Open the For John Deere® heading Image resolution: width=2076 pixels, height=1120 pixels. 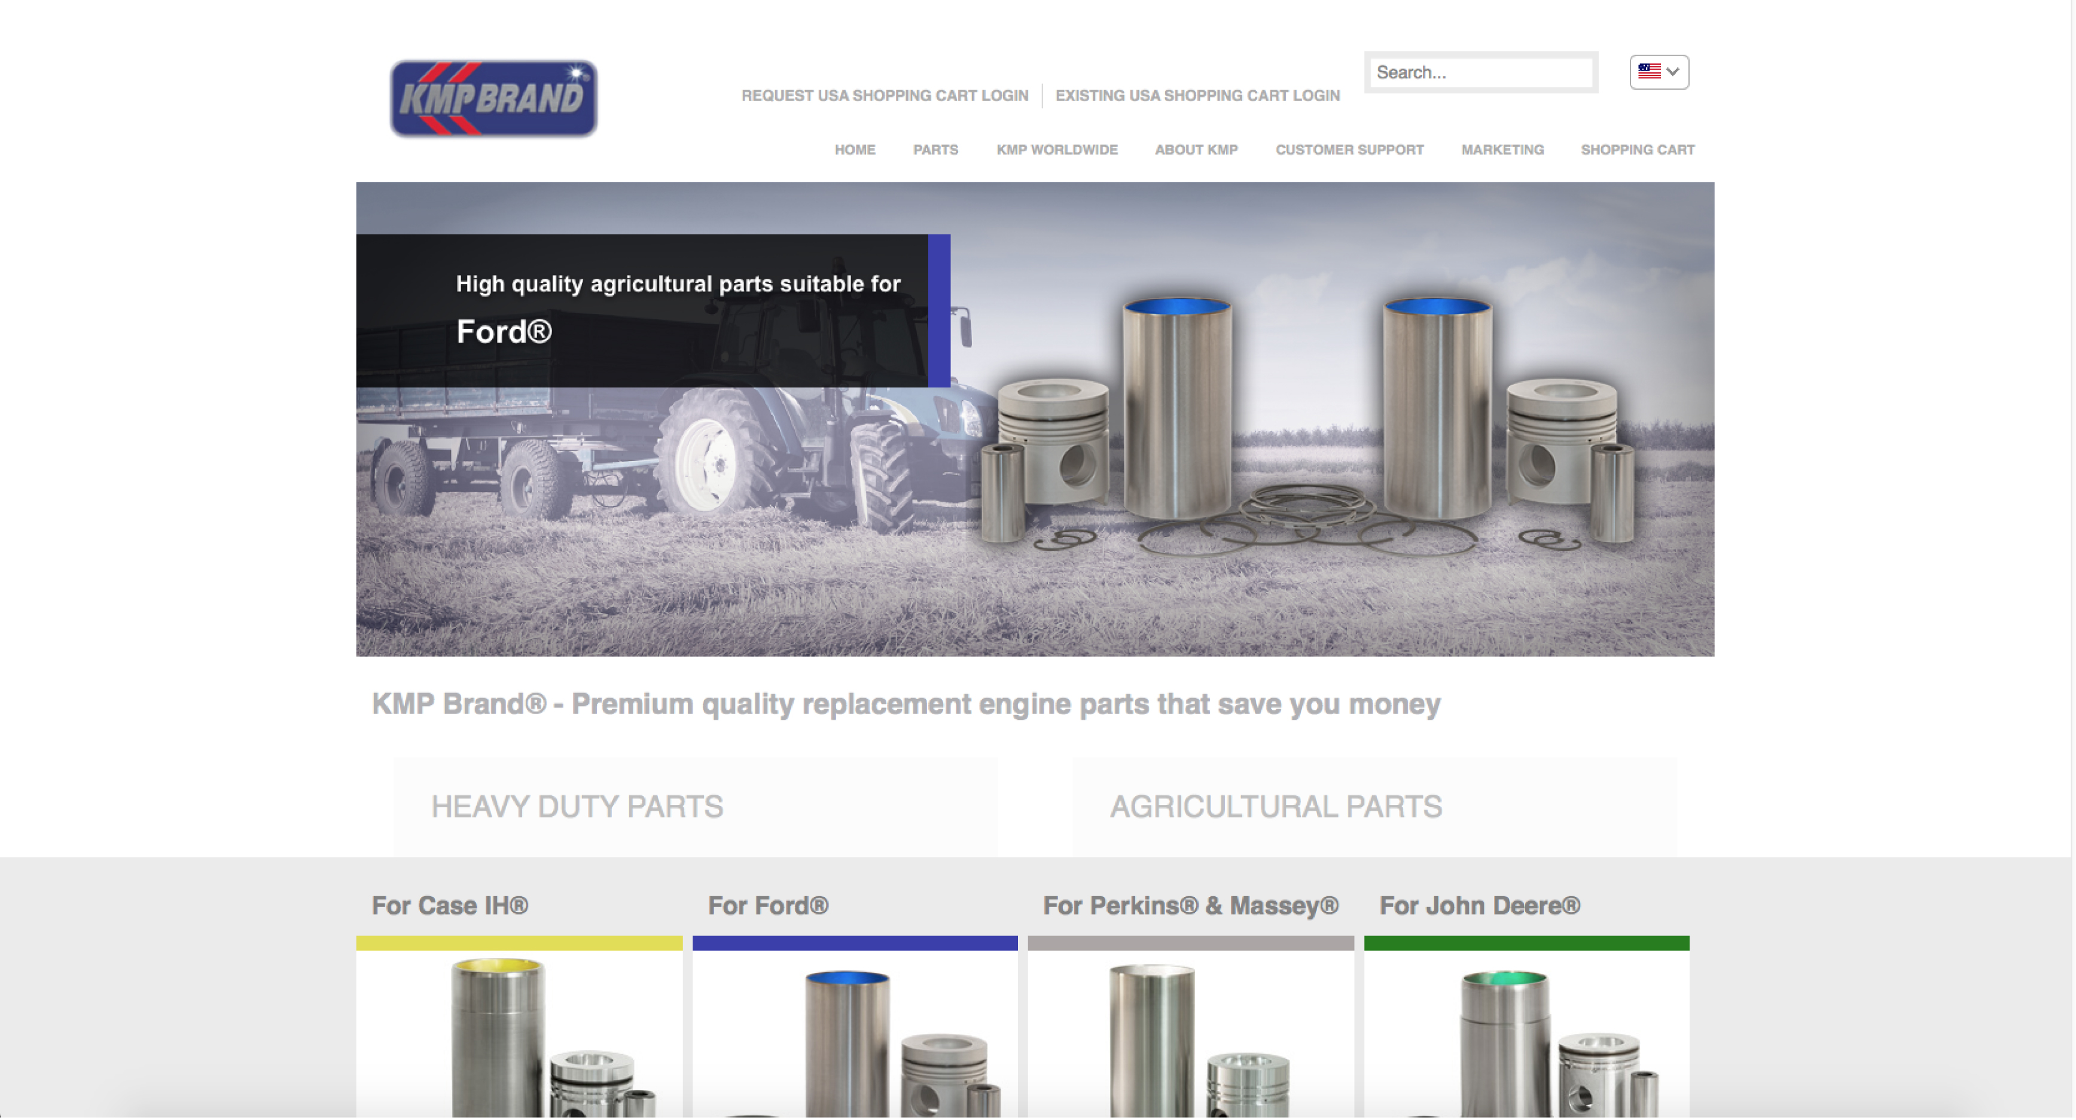click(x=1480, y=906)
